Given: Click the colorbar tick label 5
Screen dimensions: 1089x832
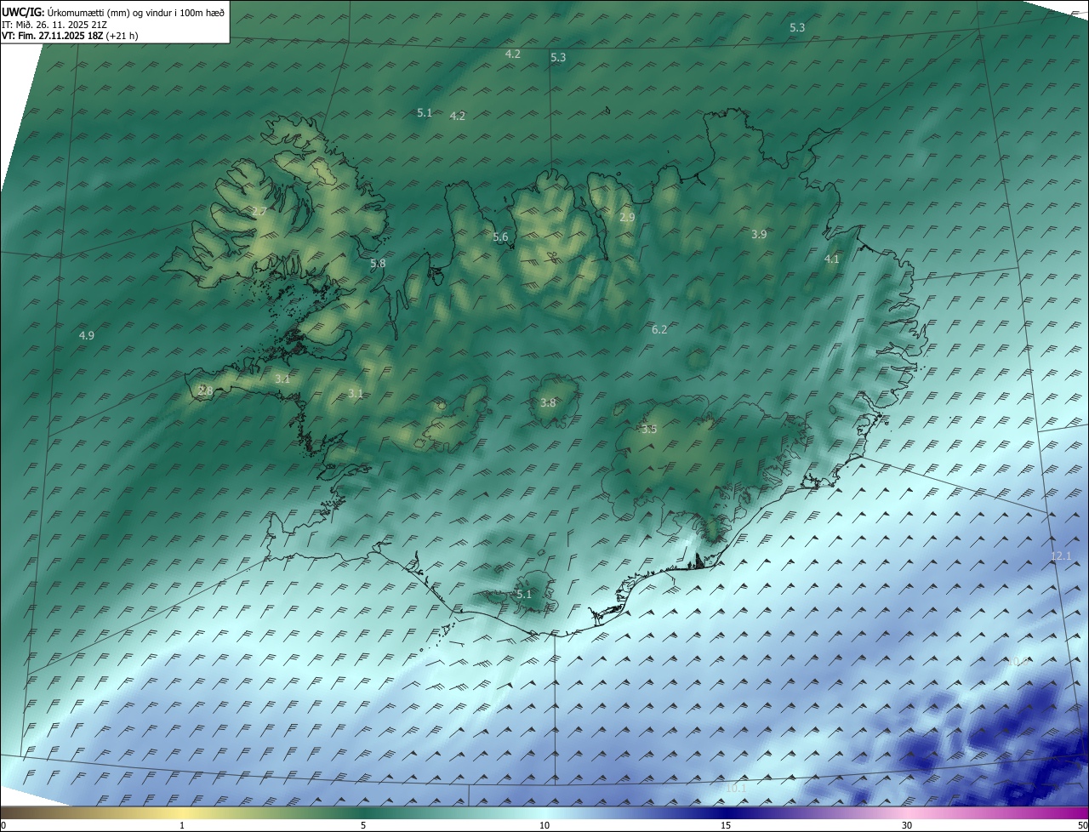Looking at the screenshot, I should [363, 825].
